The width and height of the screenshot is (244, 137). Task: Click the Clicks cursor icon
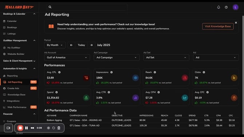pyautogui.click(x=234, y=78)
